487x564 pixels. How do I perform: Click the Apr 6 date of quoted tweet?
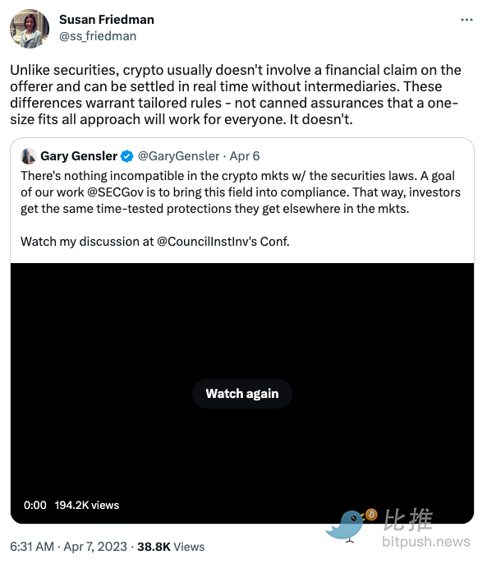[245, 156]
